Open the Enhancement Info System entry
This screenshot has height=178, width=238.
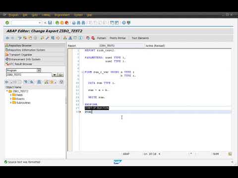click(x=35, y=59)
